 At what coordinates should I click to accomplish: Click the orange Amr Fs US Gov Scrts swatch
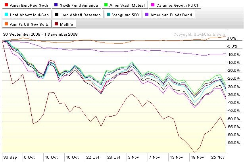pos(6,24)
